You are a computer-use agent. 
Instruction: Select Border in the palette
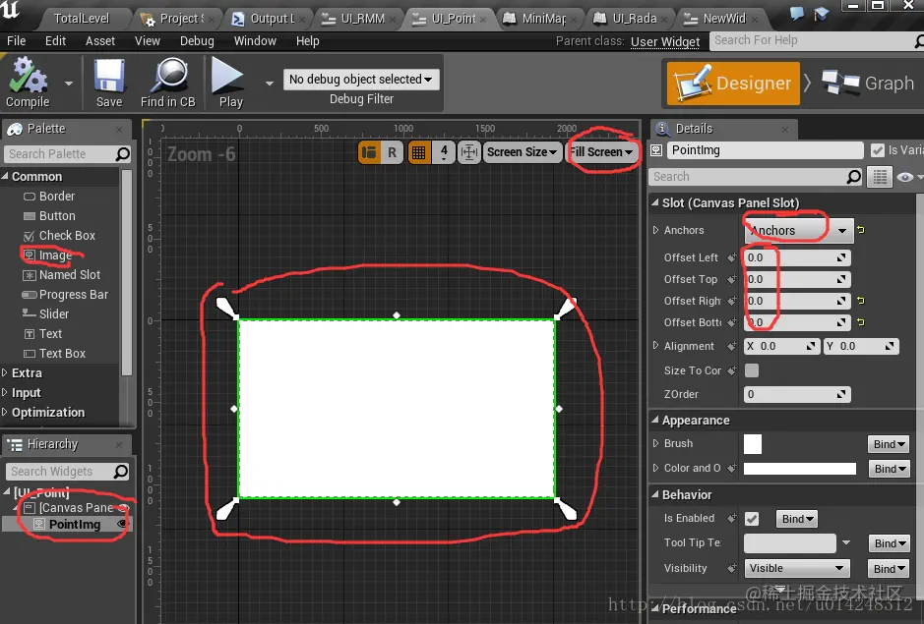(57, 196)
